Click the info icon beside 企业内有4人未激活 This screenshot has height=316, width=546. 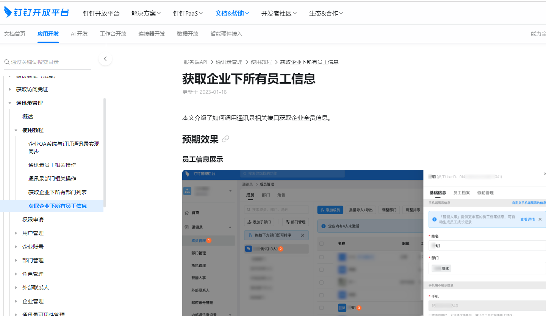point(323,226)
